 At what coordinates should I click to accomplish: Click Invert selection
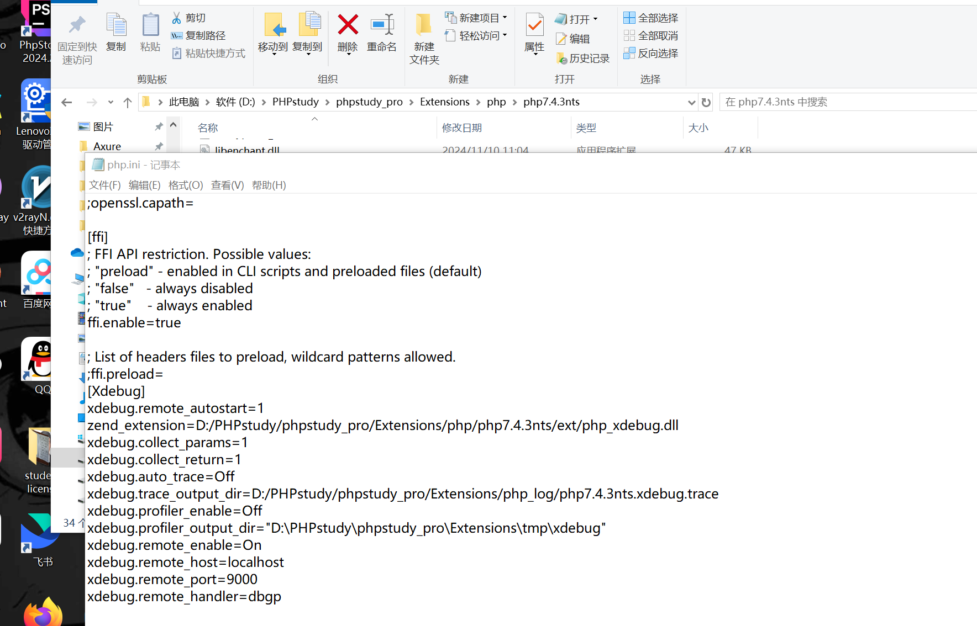pos(650,53)
